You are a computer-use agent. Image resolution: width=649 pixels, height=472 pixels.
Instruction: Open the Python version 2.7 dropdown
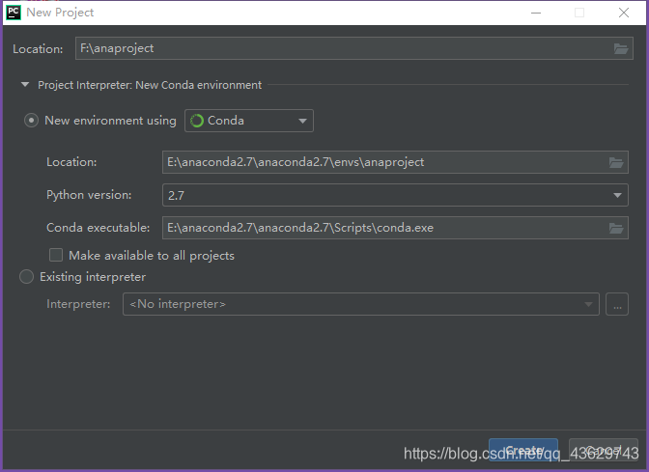(x=395, y=195)
